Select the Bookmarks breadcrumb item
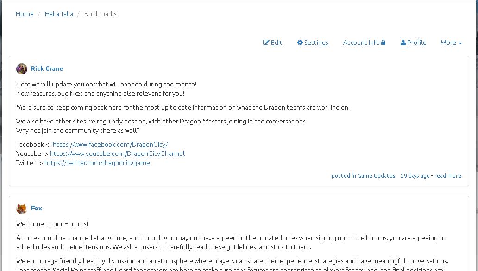The image size is (478, 271). point(101,14)
